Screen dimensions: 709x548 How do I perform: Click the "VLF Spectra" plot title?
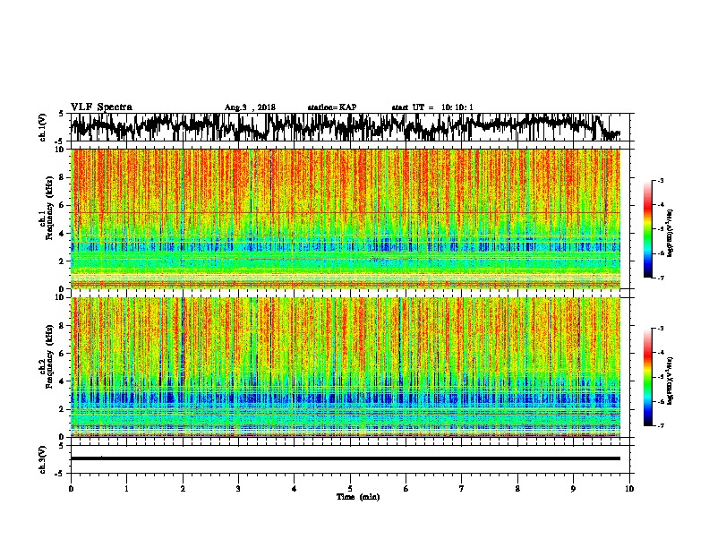coord(101,107)
